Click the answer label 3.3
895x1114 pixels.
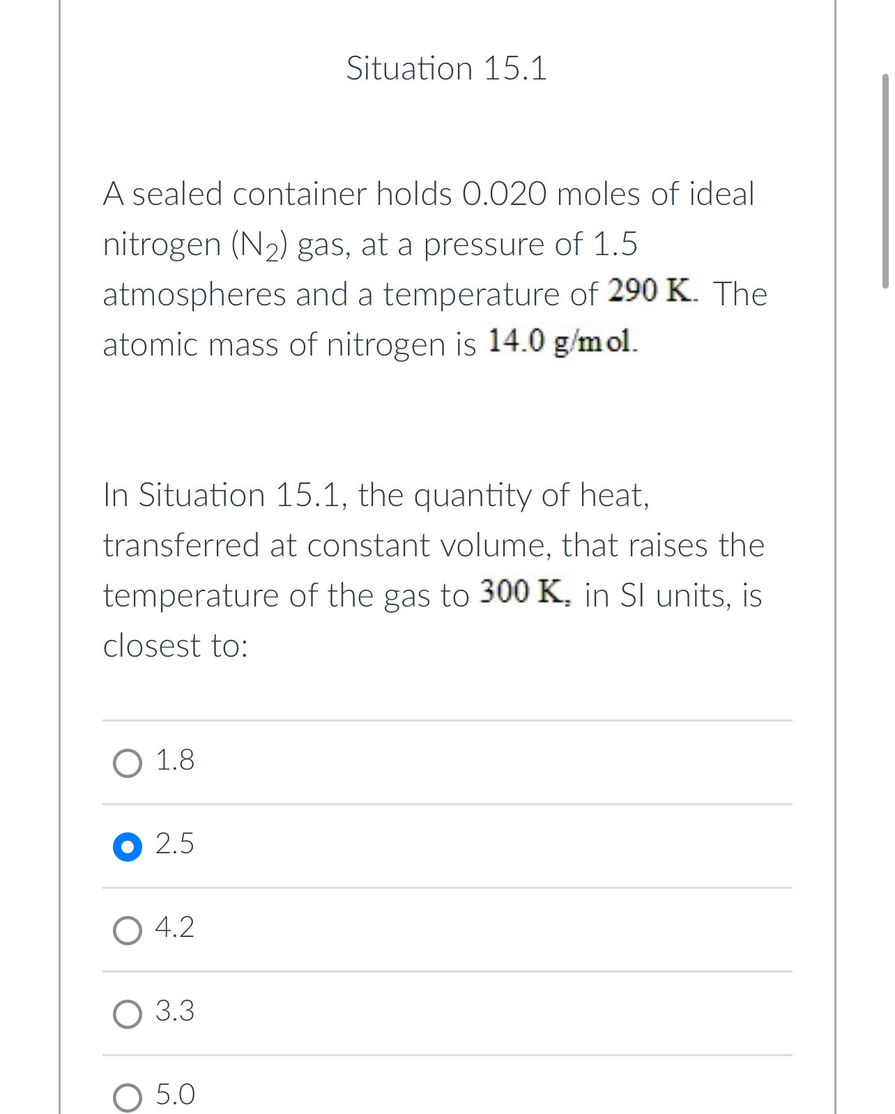click(x=174, y=1012)
